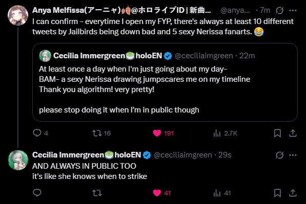Open more options on Cecilia's reply

point(293,155)
